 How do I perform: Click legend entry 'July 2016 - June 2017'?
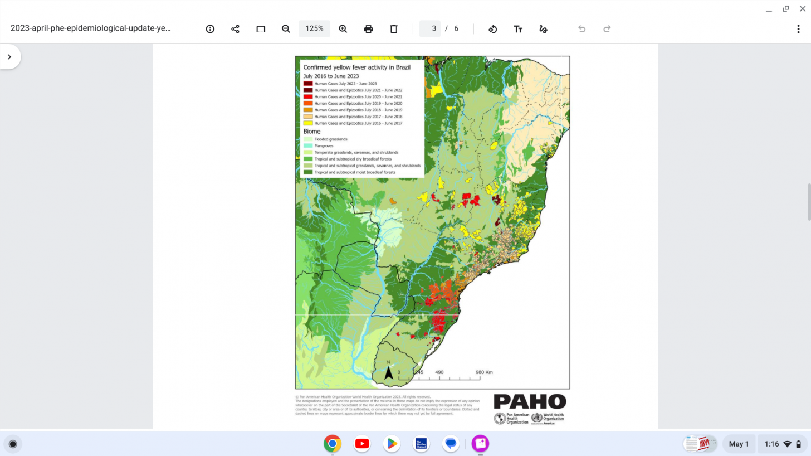click(x=358, y=123)
